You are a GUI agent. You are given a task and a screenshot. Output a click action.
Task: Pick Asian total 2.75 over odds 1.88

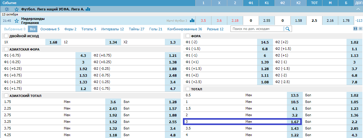click(x=172, y=115)
